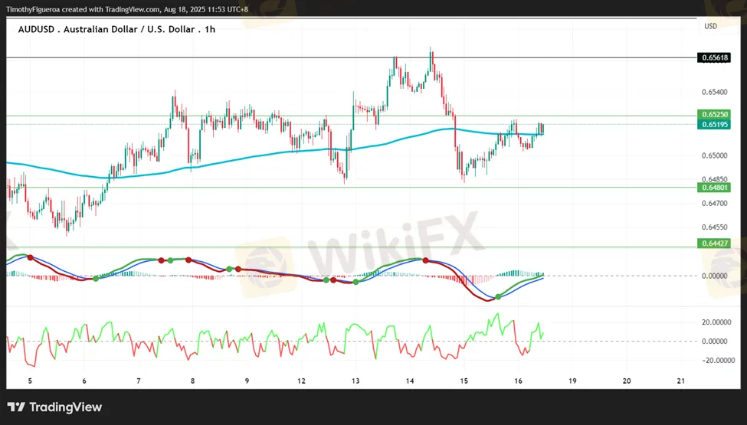
Task: Select the 0.64801 support price label
Action: (714, 188)
